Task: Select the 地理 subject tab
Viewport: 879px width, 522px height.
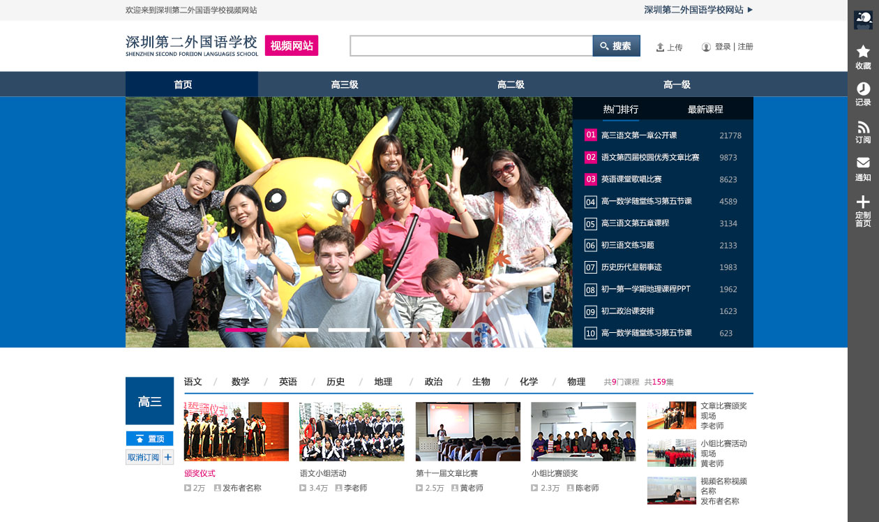Action: pyautogui.click(x=383, y=382)
